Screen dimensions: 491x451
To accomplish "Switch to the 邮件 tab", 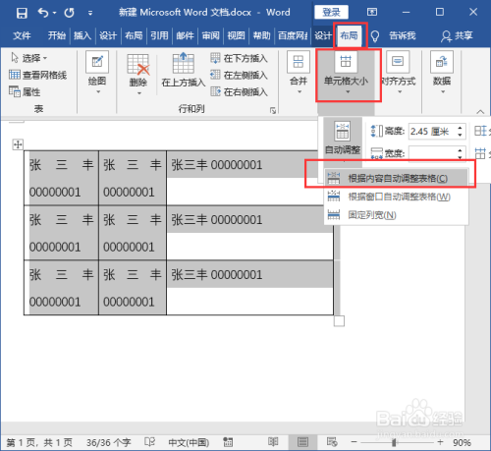I will pos(185,35).
